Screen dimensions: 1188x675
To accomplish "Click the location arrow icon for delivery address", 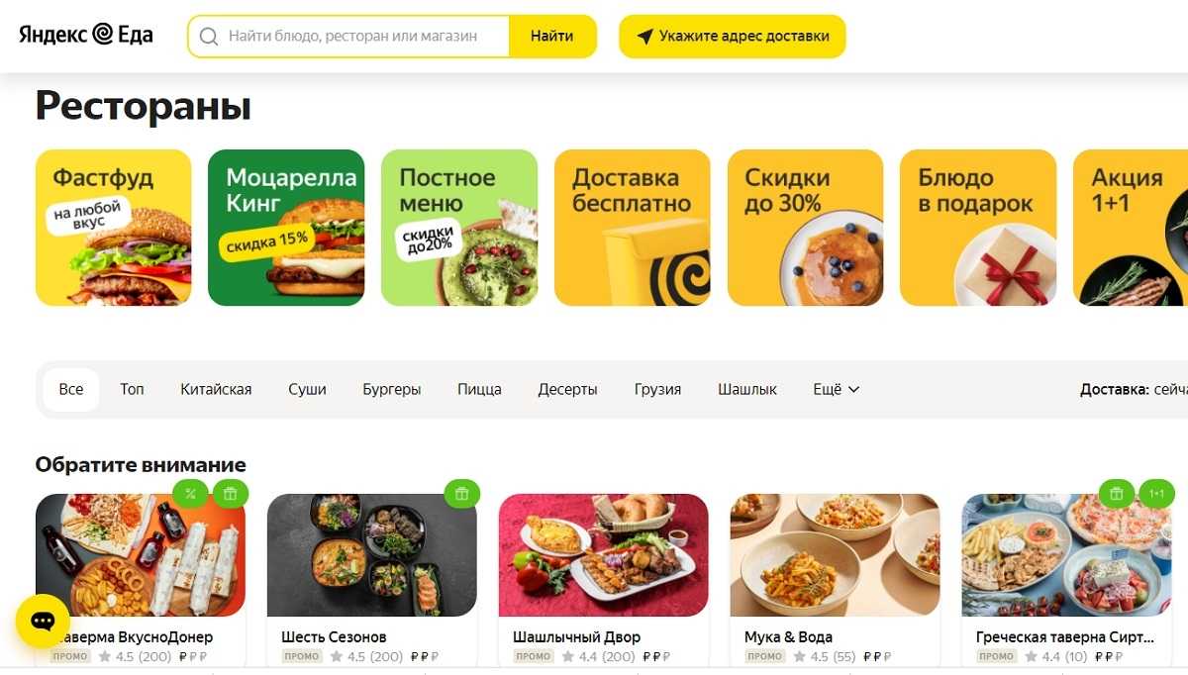I will point(644,37).
